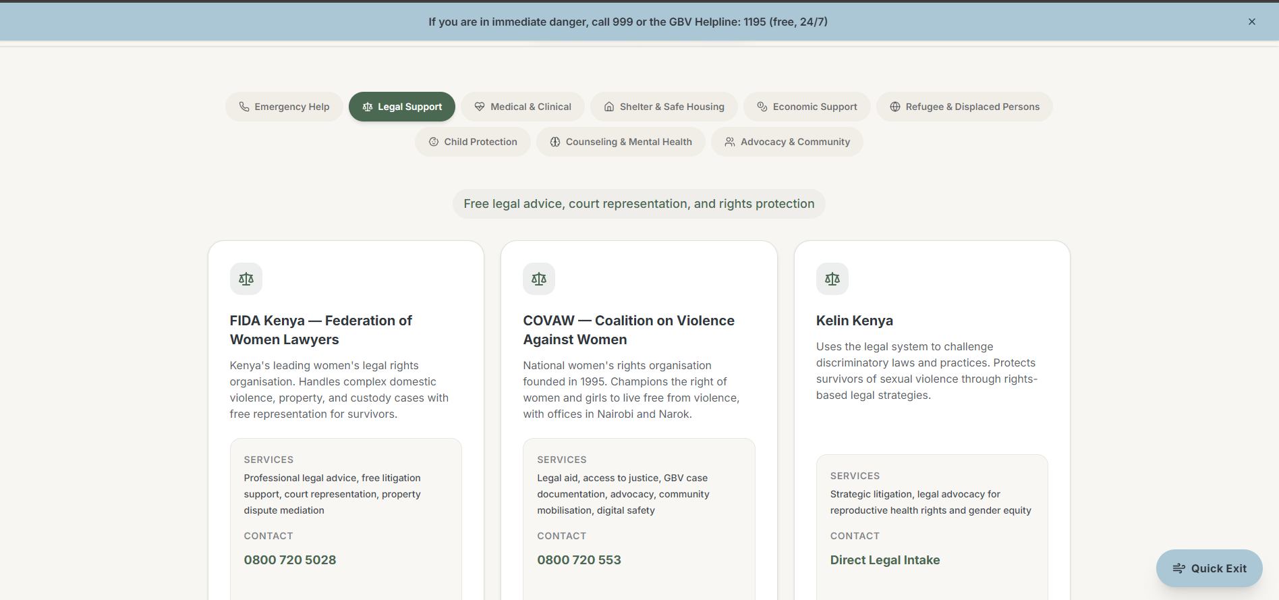This screenshot has width=1279, height=600.
Task: Show Shelter & Safe Housing resources
Action: pyautogui.click(x=664, y=107)
